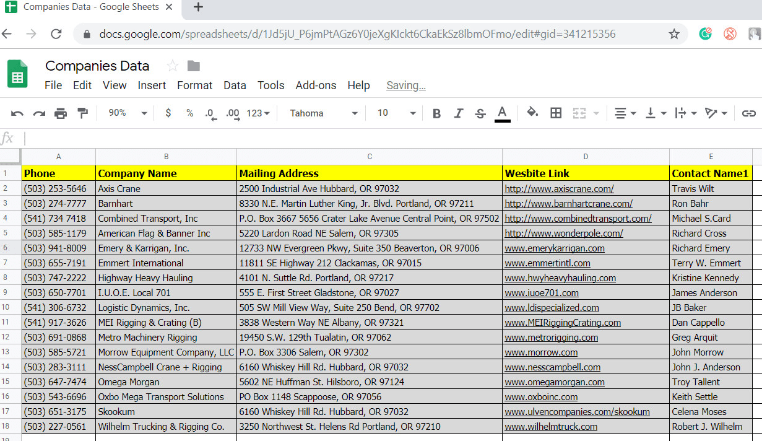
Task: Select the Italic formatting icon
Action: click(459, 113)
